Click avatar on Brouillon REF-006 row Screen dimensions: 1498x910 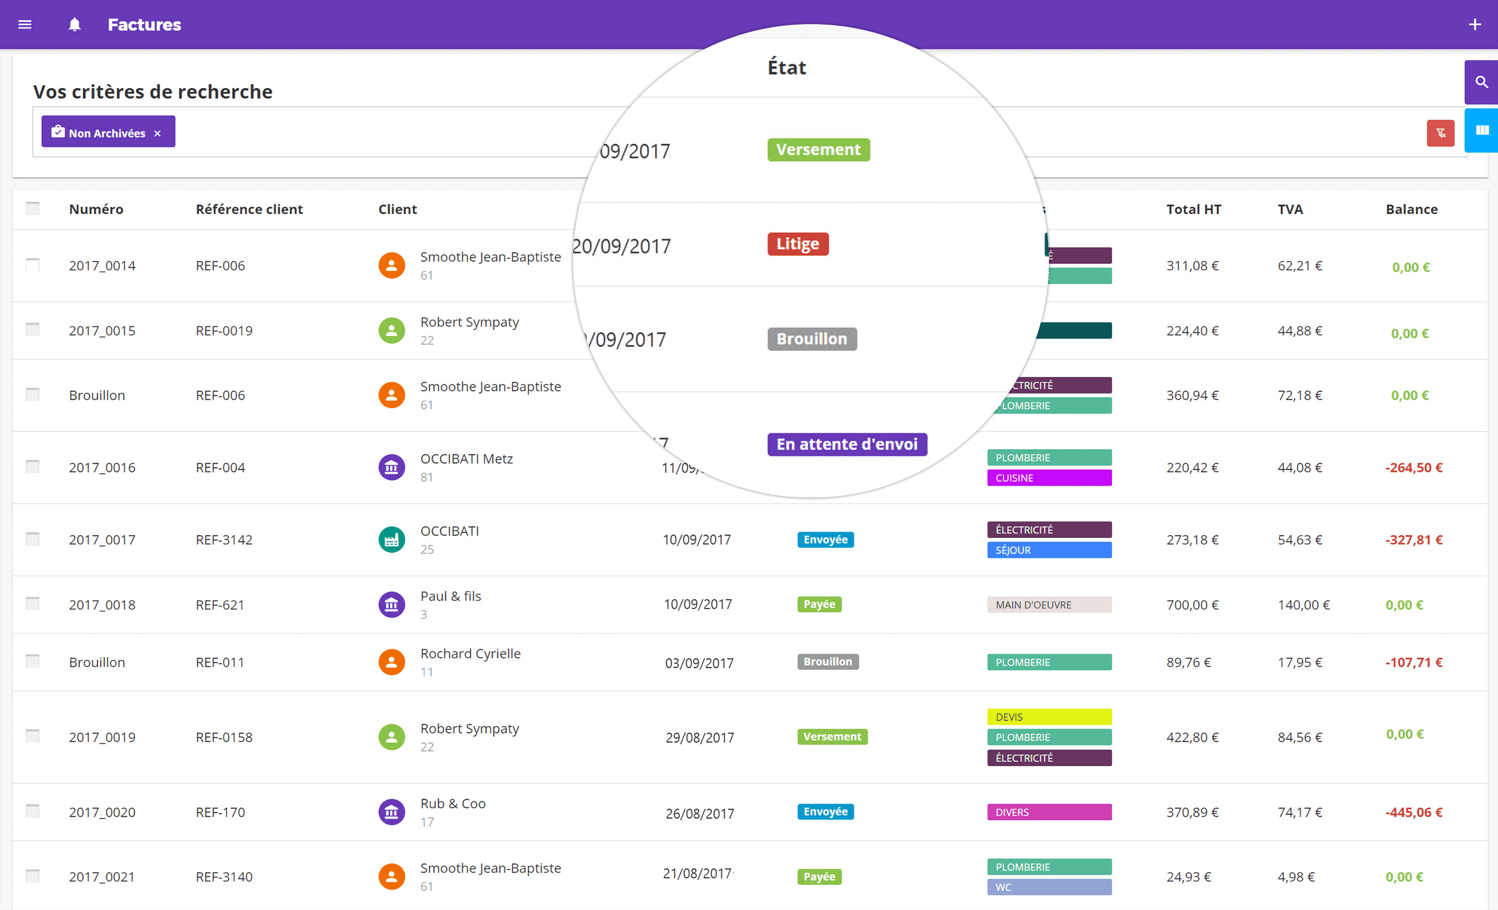coord(391,395)
